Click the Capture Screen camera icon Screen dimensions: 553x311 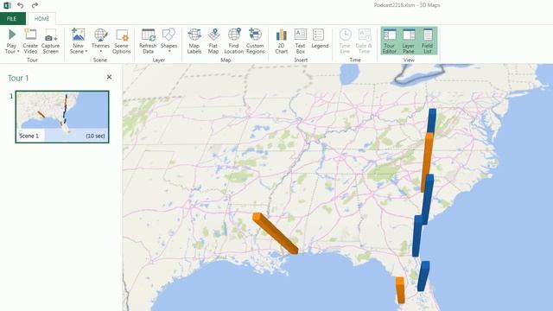50,36
